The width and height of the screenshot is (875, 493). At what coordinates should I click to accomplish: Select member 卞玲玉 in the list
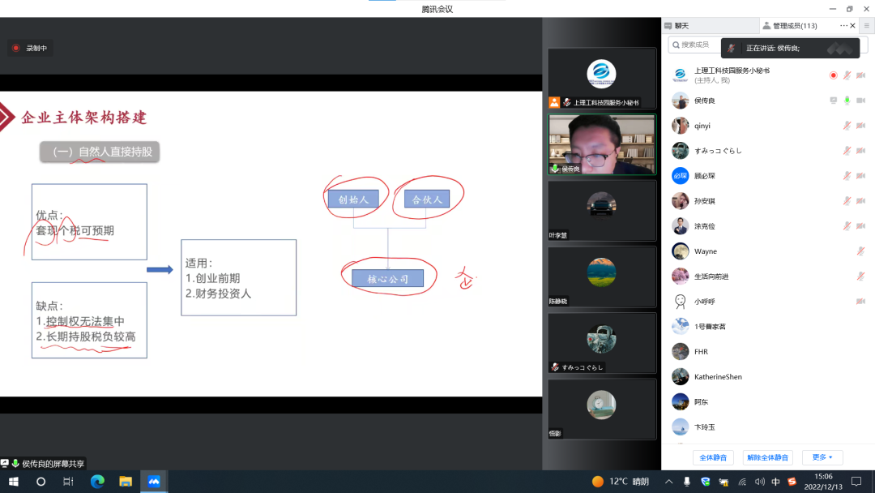tap(768, 427)
